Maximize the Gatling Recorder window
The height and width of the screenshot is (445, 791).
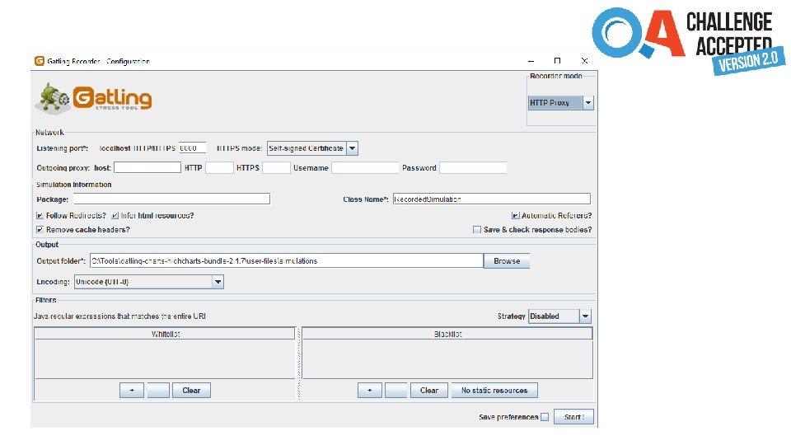[x=558, y=61]
